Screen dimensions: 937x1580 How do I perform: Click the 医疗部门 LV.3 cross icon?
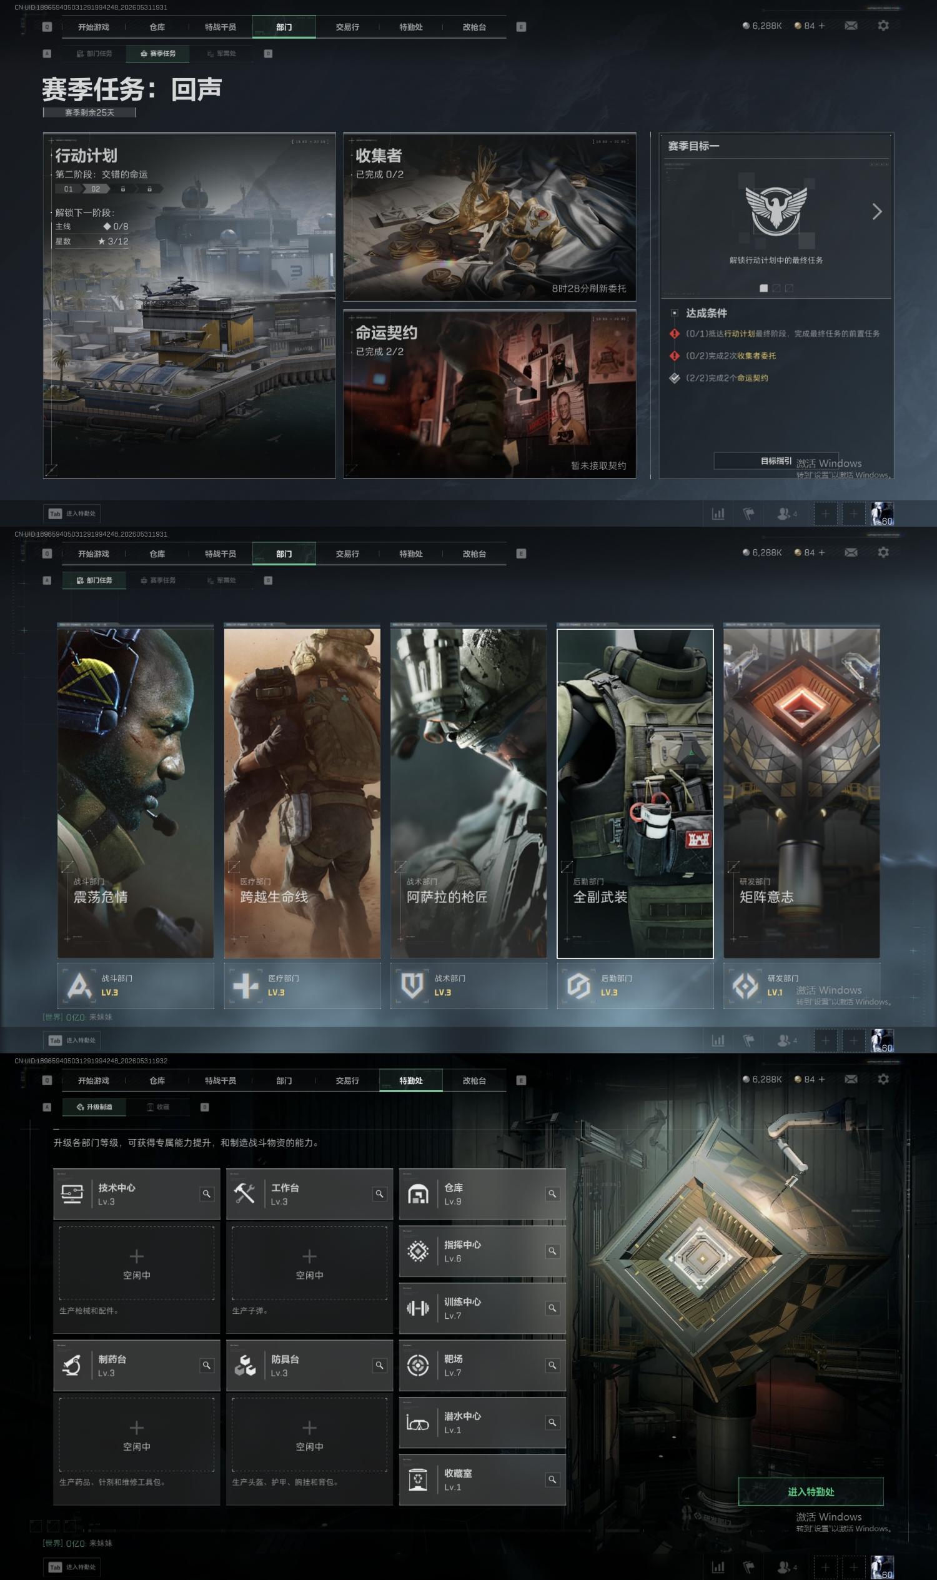click(x=245, y=985)
